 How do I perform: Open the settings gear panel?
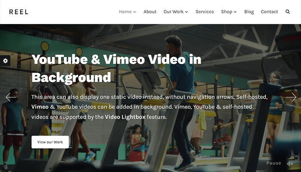point(5,61)
